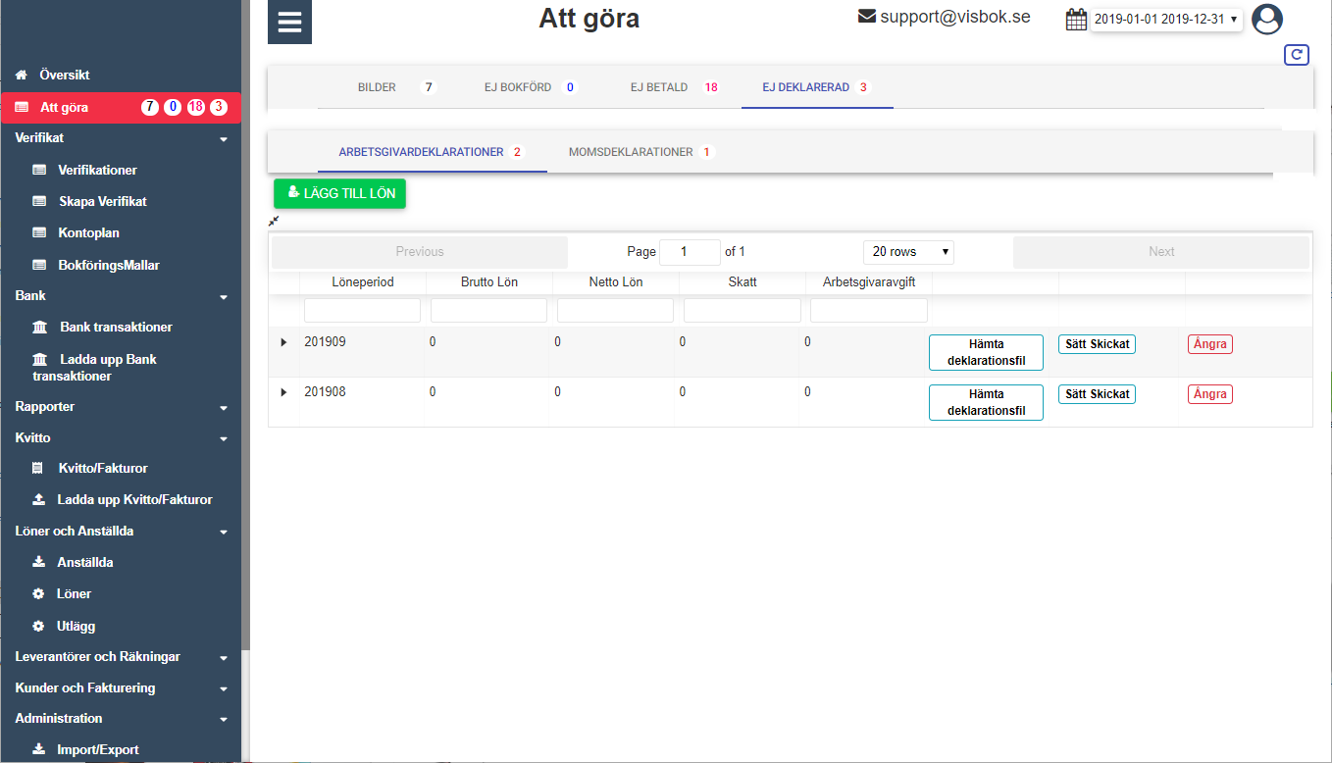Viewport: 1332px width, 763px height.
Task: Open the fiscal year date range dropdown
Action: coord(1166,20)
